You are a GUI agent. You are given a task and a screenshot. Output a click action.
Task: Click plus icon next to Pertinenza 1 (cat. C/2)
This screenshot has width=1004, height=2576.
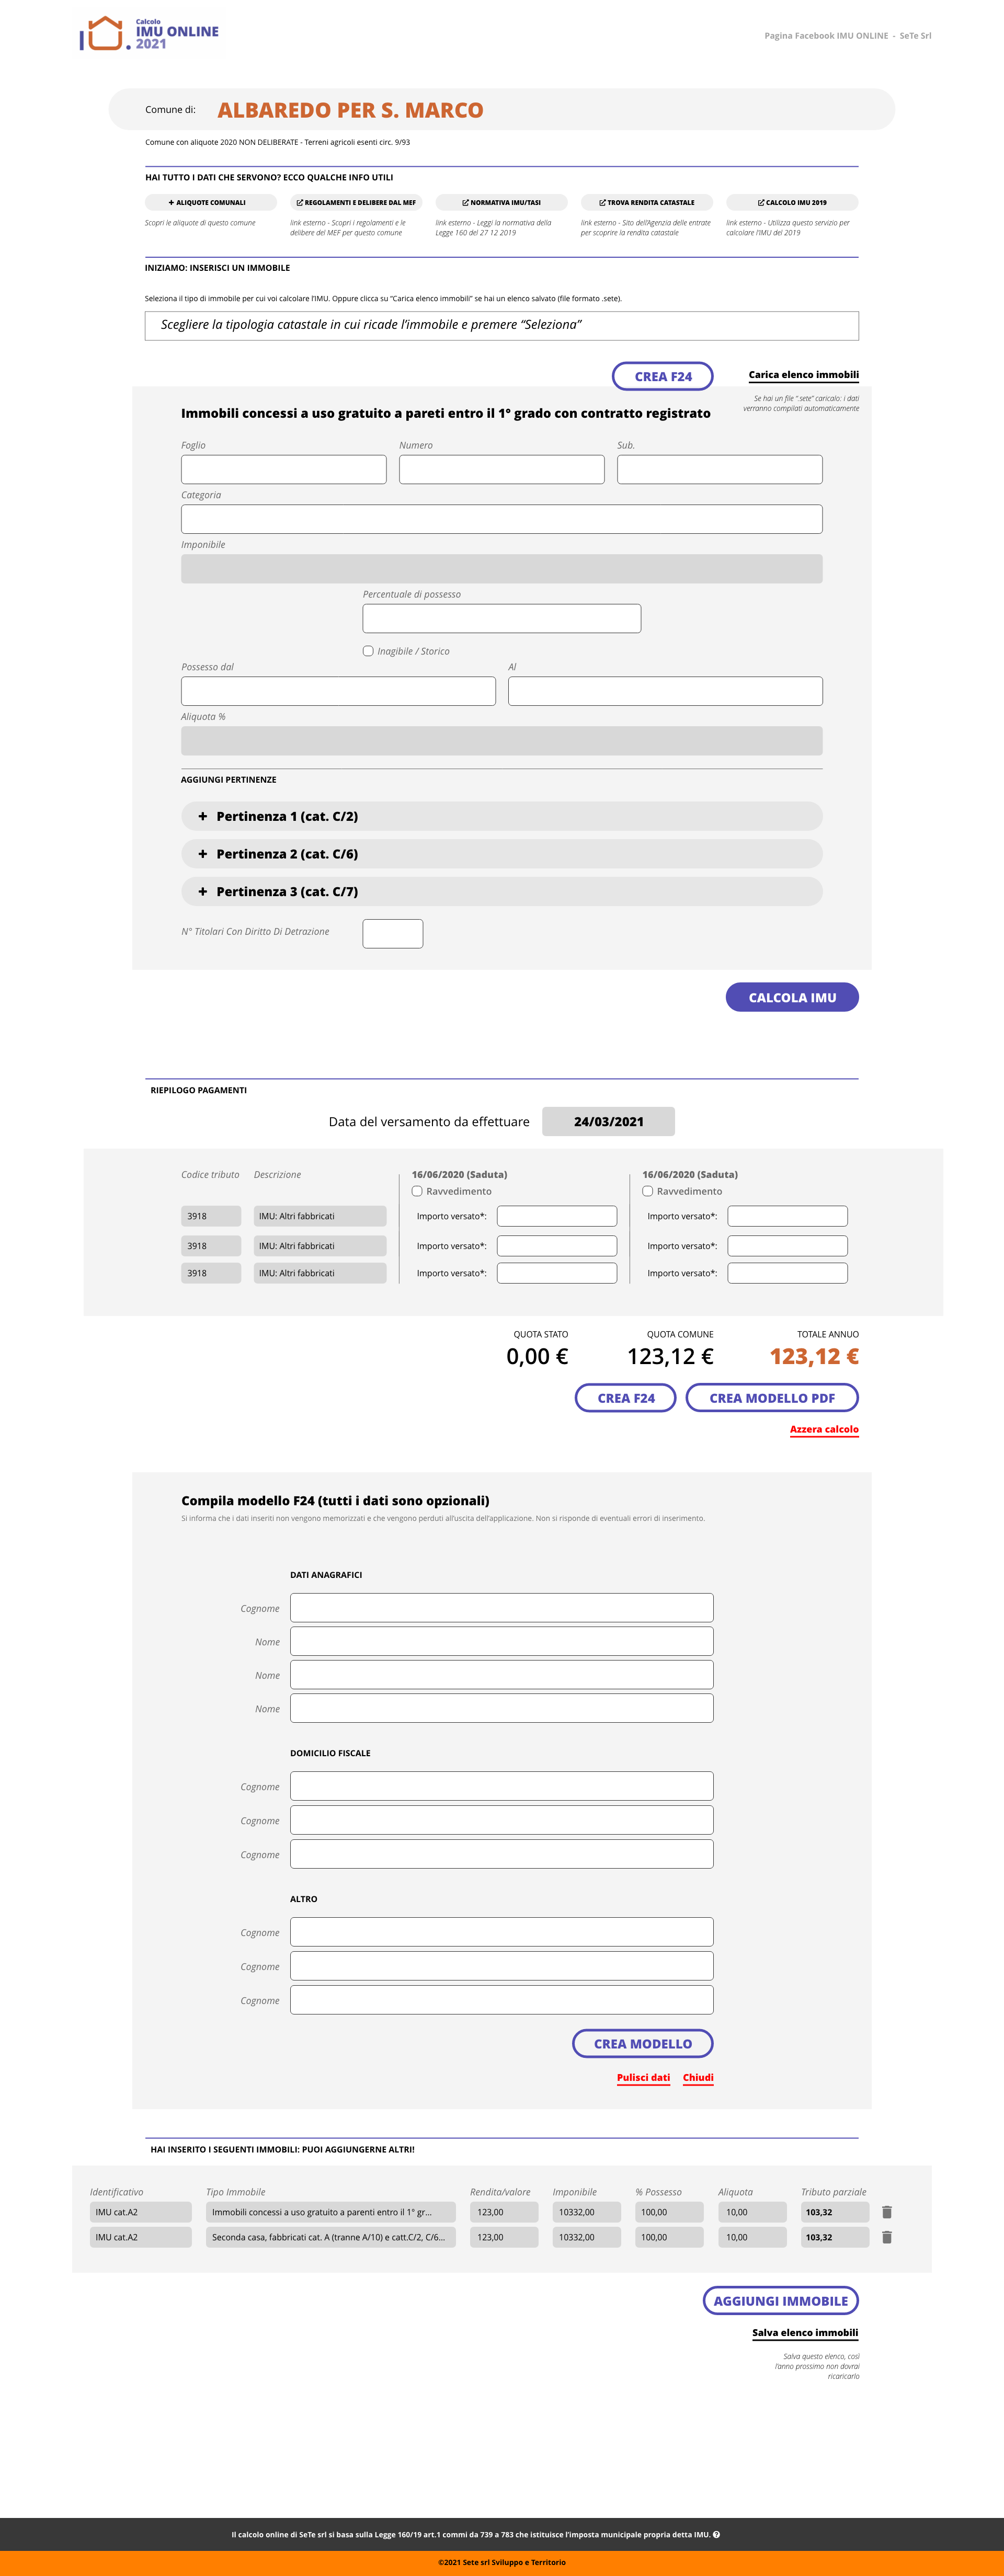tap(203, 816)
